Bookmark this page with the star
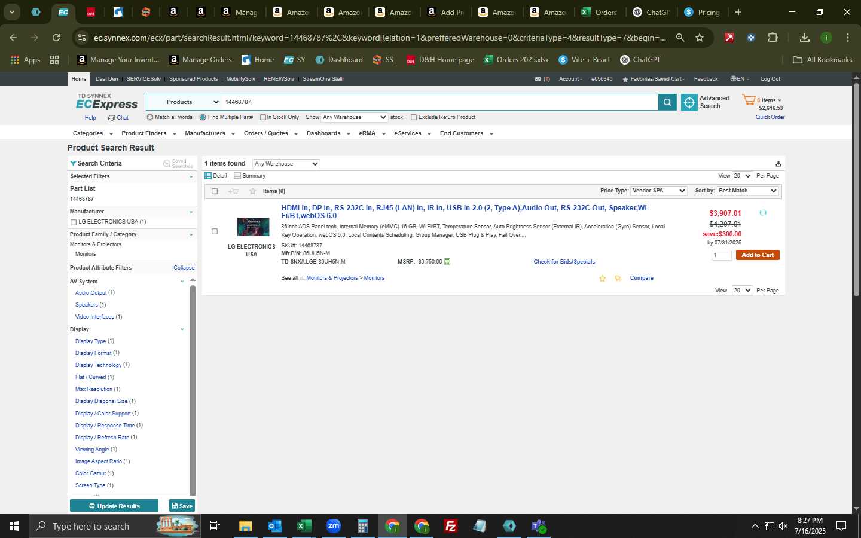This screenshot has width=861, height=538. click(x=700, y=38)
